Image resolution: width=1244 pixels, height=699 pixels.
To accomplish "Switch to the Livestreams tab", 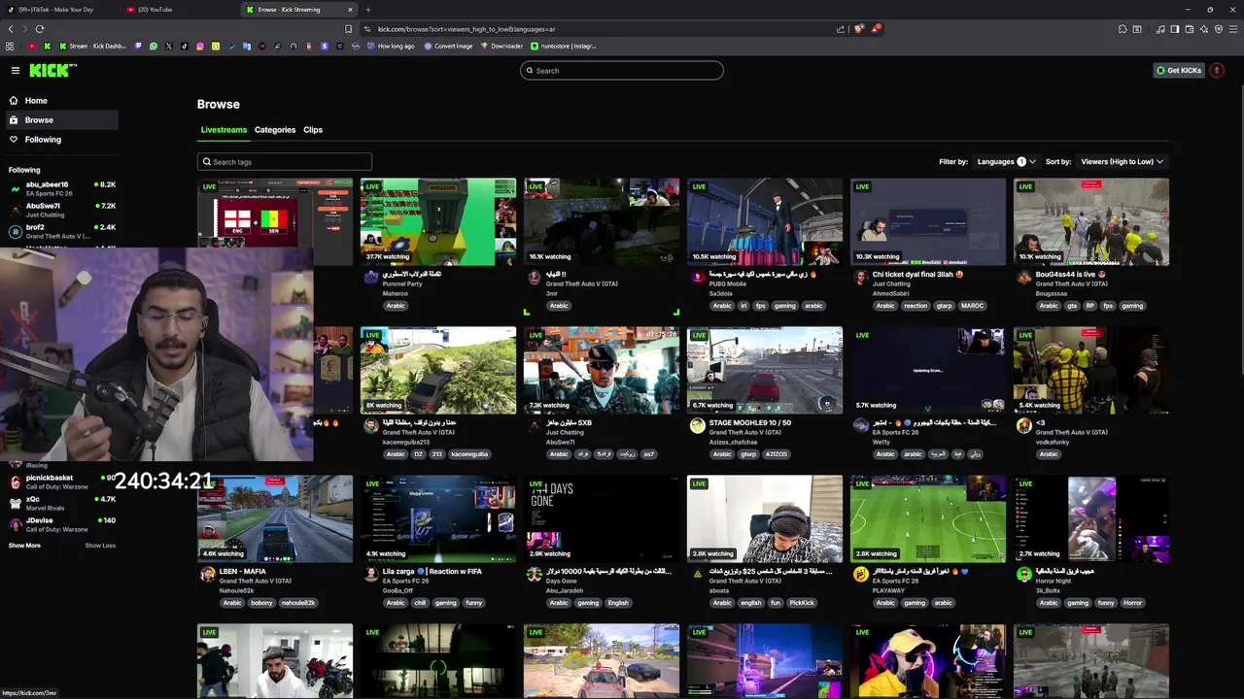I will pyautogui.click(x=224, y=130).
